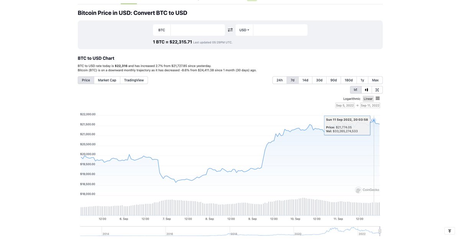Image resolution: width=460 pixels, height=240 pixels.
Task: Click the scroll-to-top arrow button
Action: click(450, 231)
